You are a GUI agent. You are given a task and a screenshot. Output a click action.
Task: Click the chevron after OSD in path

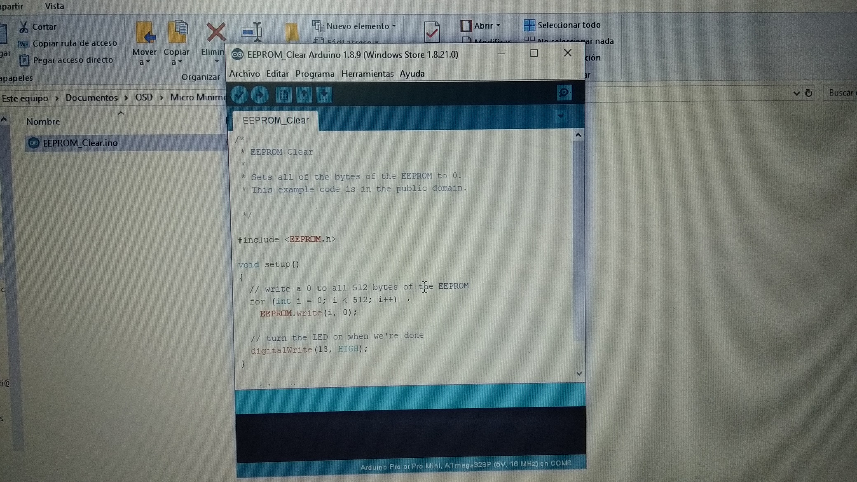(x=162, y=98)
